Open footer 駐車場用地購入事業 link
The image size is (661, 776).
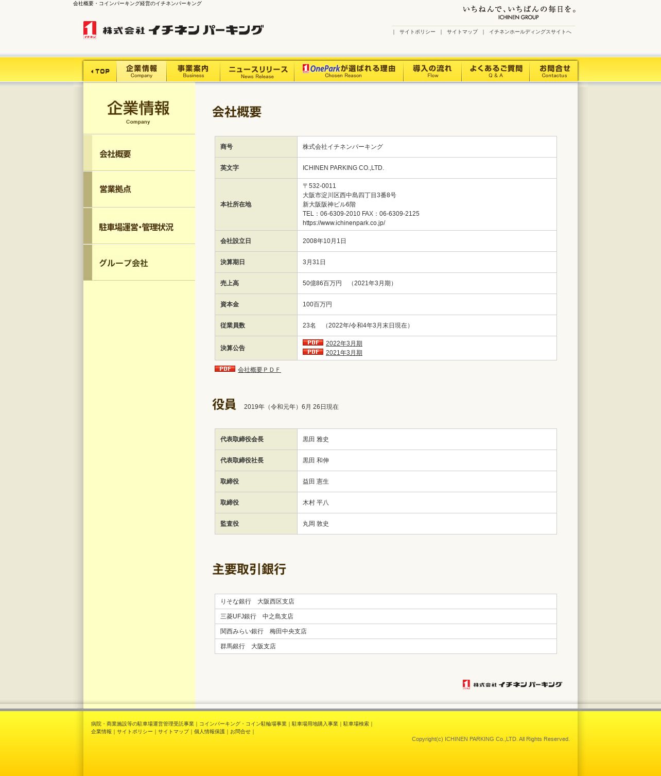pyautogui.click(x=315, y=724)
